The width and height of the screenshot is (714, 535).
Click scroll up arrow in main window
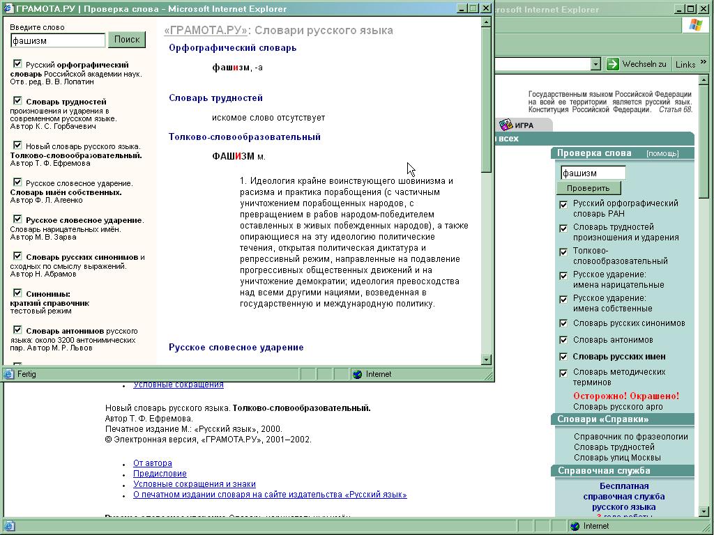coord(704,79)
